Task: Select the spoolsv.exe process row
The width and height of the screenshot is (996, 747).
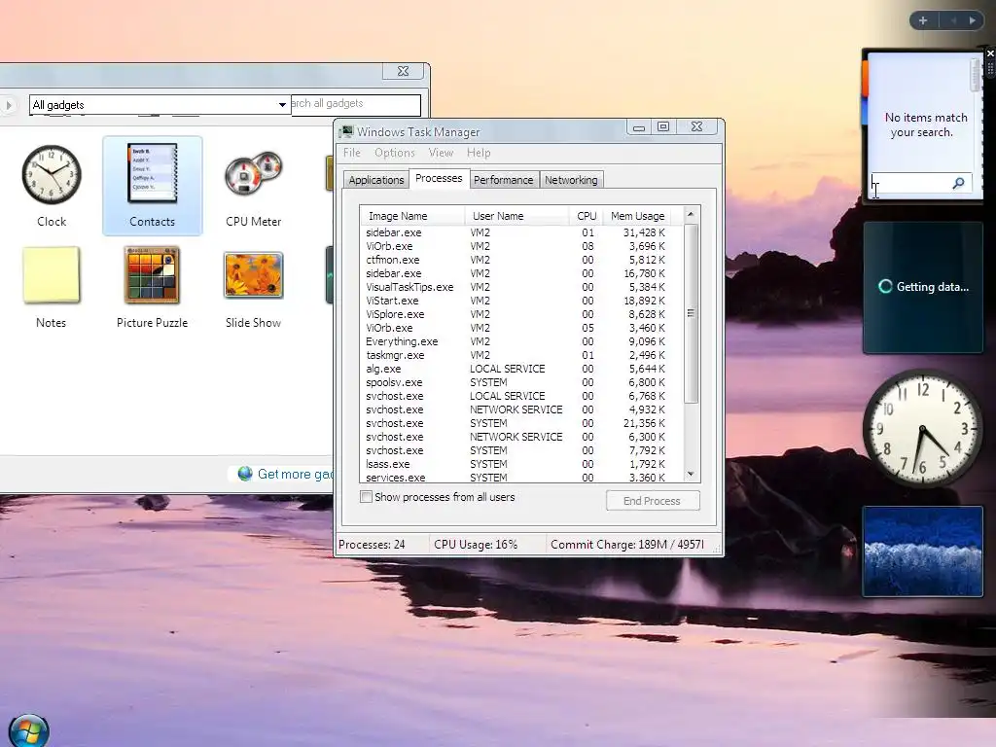Action: click(x=522, y=382)
